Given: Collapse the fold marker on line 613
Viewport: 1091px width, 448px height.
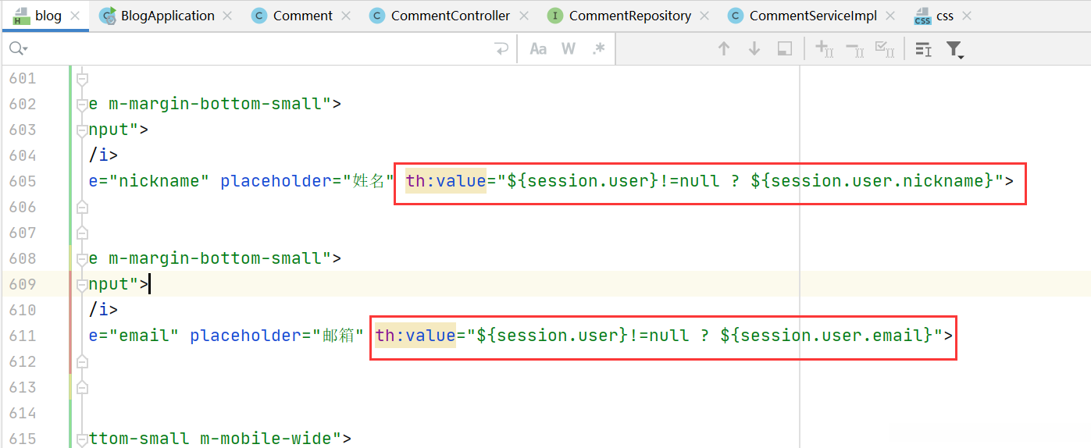Looking at the screenshot, I should [82, 388].
